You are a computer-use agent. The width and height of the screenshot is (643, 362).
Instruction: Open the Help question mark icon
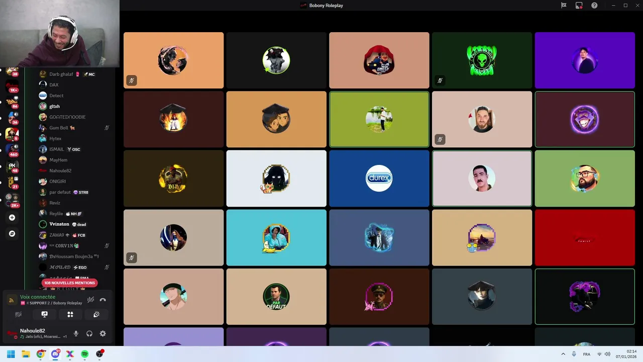click(x=594, y=6)
